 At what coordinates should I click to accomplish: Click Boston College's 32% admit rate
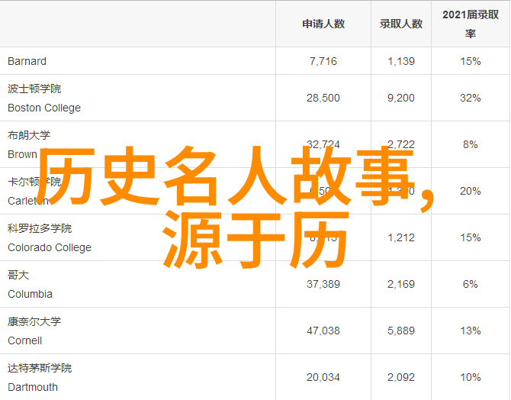coord(471,98)
